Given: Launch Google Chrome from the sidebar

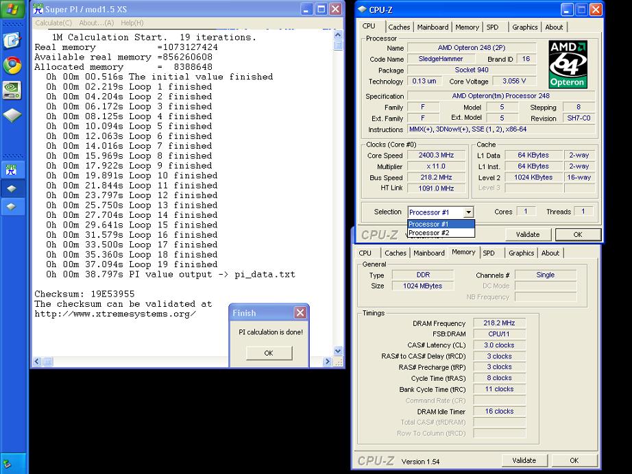Looking at the screenshot, I should pos(12,65).
